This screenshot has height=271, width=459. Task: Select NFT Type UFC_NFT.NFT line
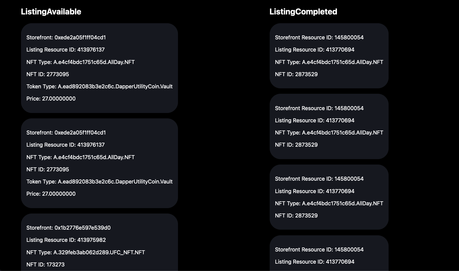86,252
